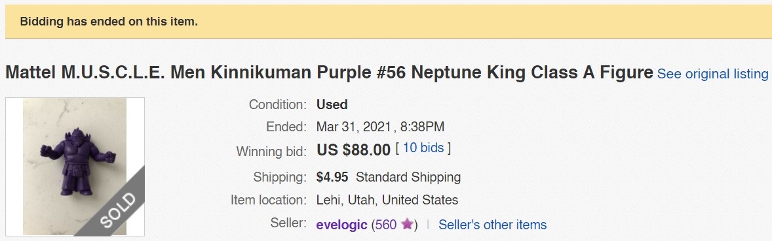772x241 pixels.
Task: Click the Used condition value
Action: pyautogui.click(x=332, y=104)
